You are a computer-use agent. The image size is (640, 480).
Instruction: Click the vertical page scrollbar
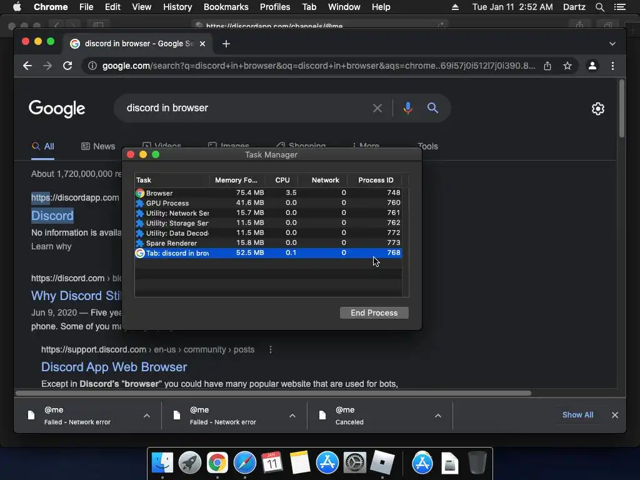(x=622, y=109)
